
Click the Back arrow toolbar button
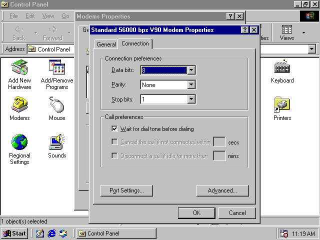point(19,32)
